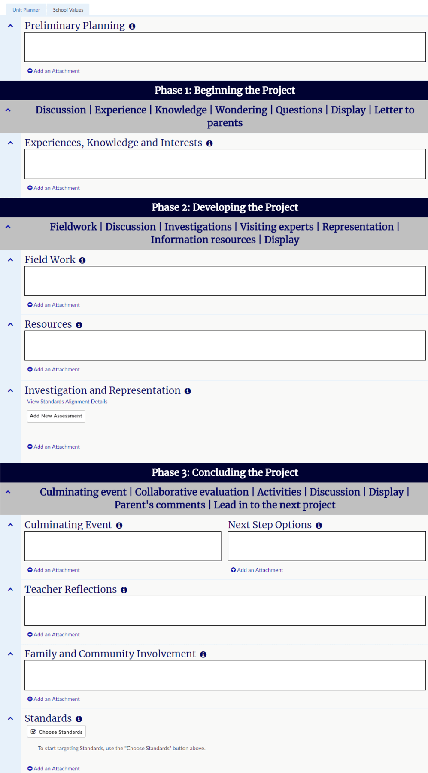
Task: Collapse the Teacher Reflections section
Action: 11,590
